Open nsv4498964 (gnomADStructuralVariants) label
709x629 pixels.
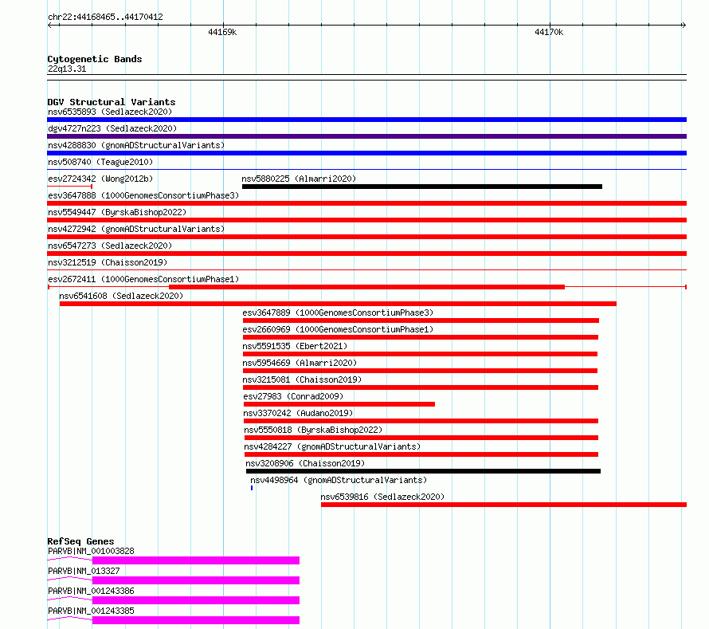339,480
